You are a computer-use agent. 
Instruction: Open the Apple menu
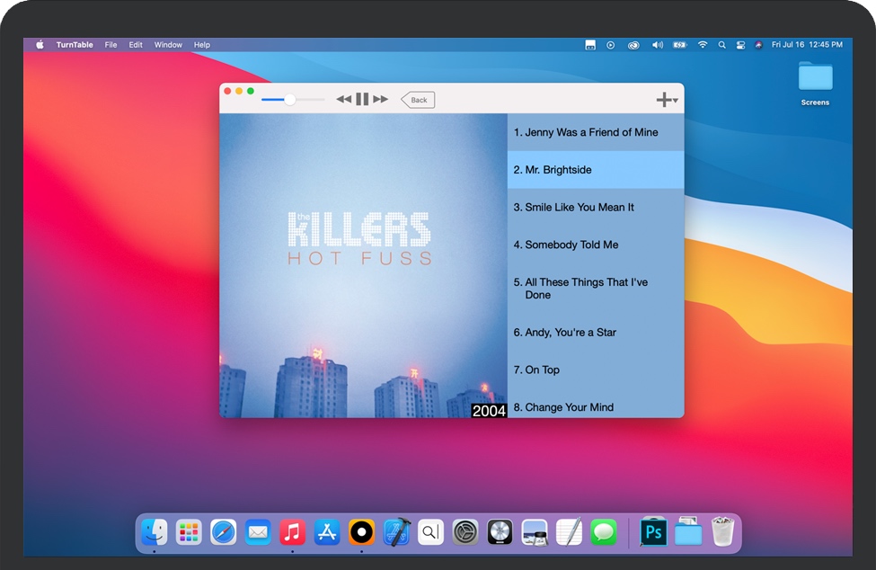click(40, 45)
